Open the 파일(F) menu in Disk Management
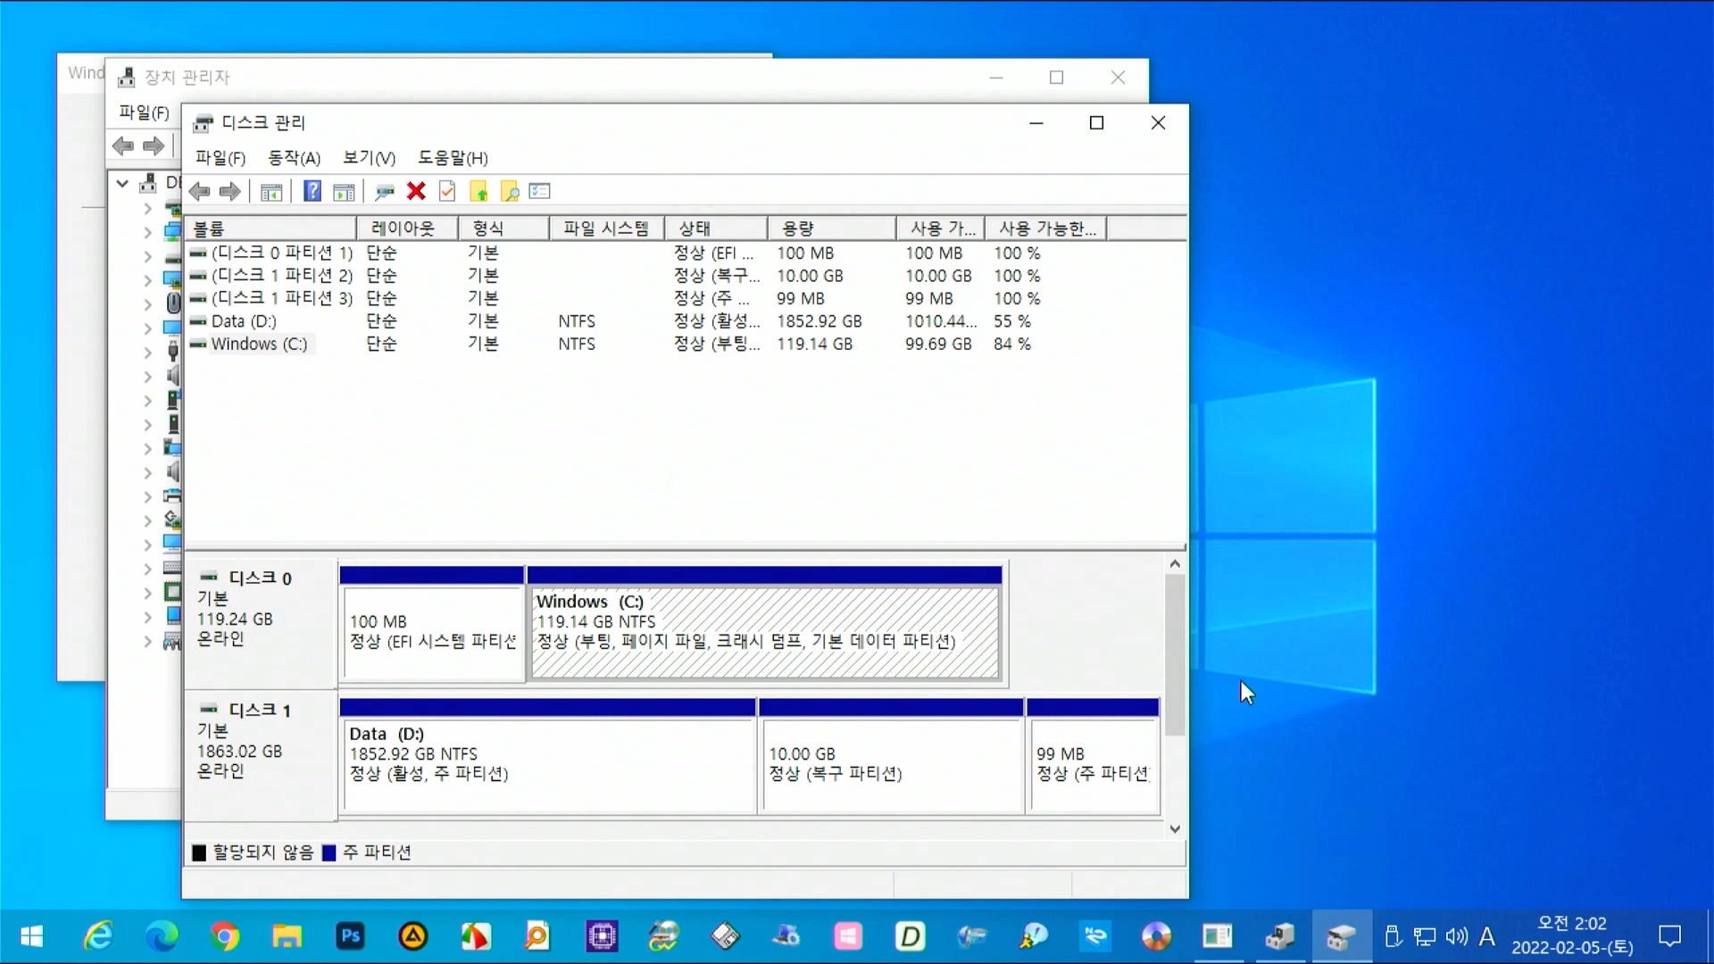 click(x=220, y=158)
